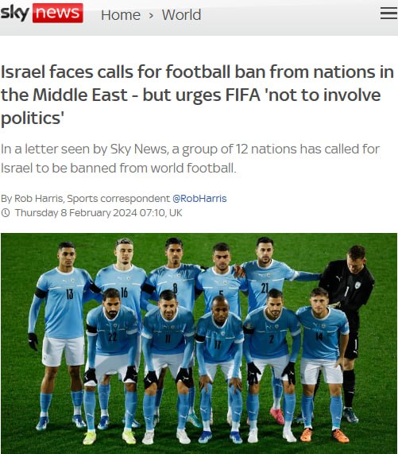
Task: Click crouching player number 17
Action: point(220,365)
